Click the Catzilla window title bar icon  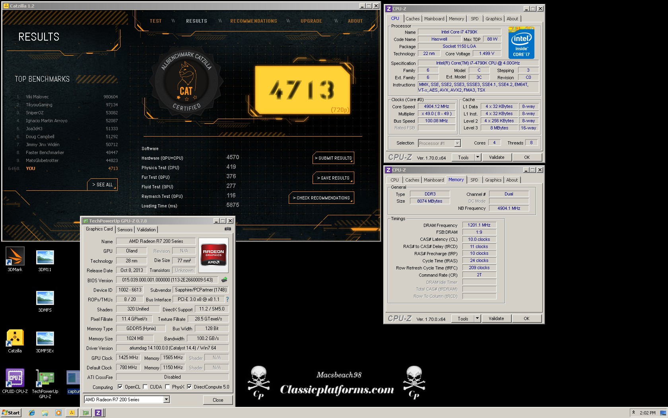tap(6, 6)
